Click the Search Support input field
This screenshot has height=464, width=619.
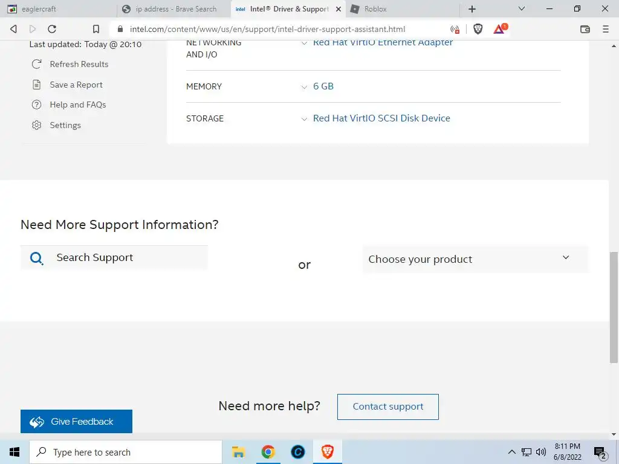(x=114, y=257)
